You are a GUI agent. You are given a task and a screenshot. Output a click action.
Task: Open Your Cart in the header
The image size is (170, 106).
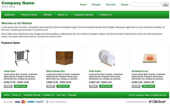111,4
